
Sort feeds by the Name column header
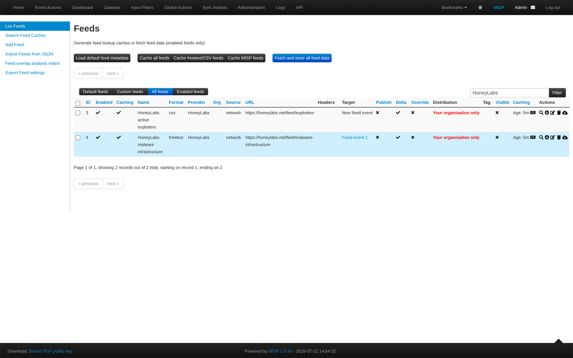(x=143, y=102)
